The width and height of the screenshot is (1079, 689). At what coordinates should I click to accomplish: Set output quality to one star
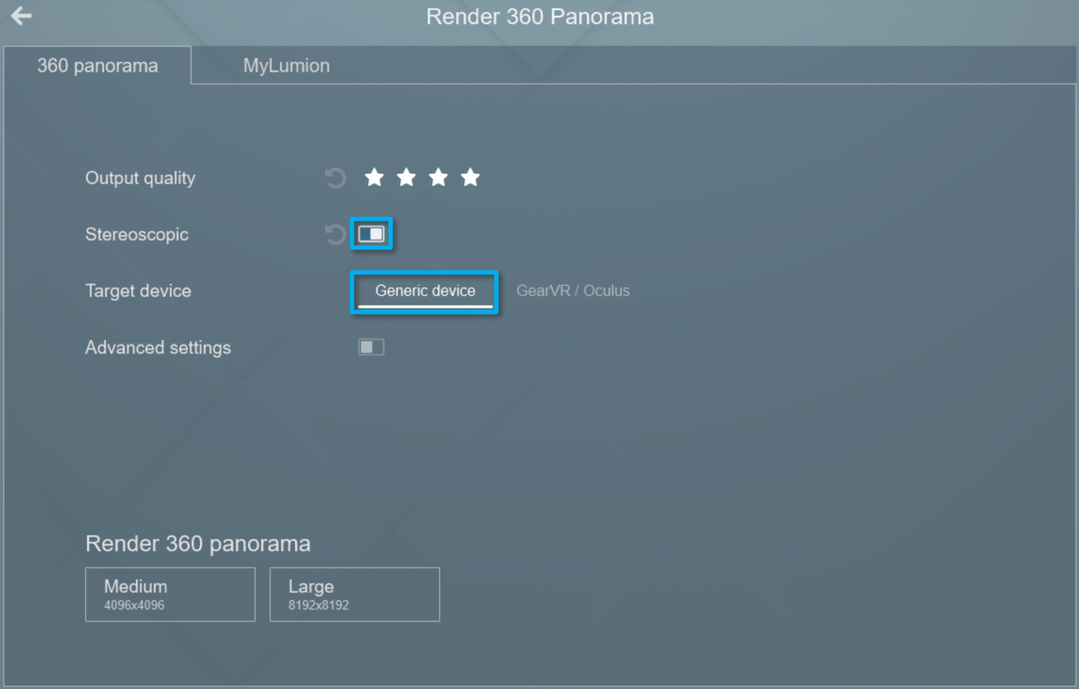pos(374,177)
